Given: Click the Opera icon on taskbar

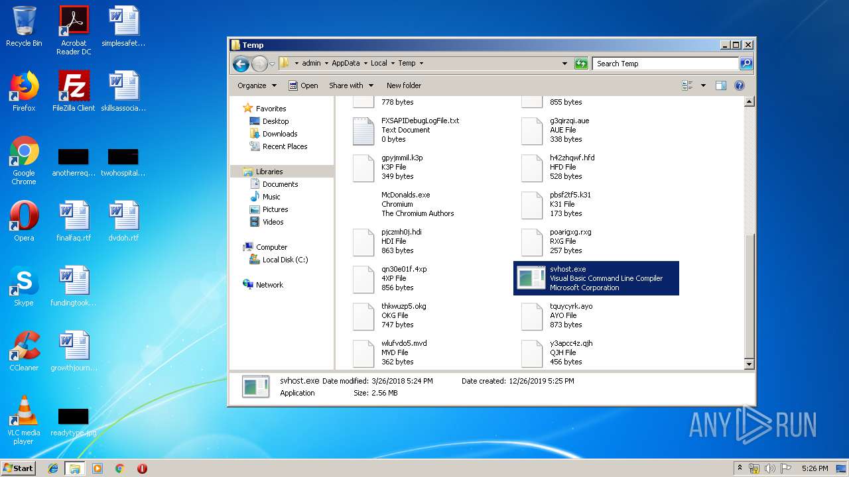Looking at the screenshot, I should click(x=142, y=468).
